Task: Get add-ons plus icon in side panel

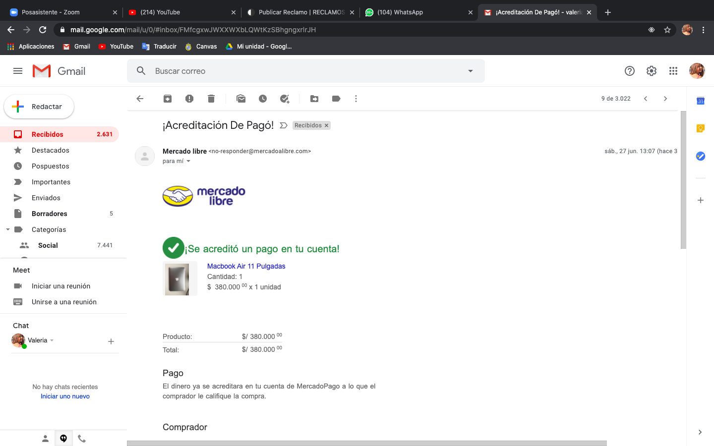Action: click(x=701, y=200)
